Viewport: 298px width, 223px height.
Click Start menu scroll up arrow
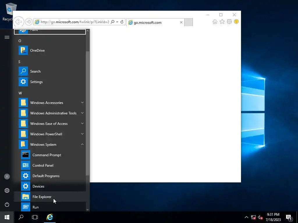tap(87, 31)
